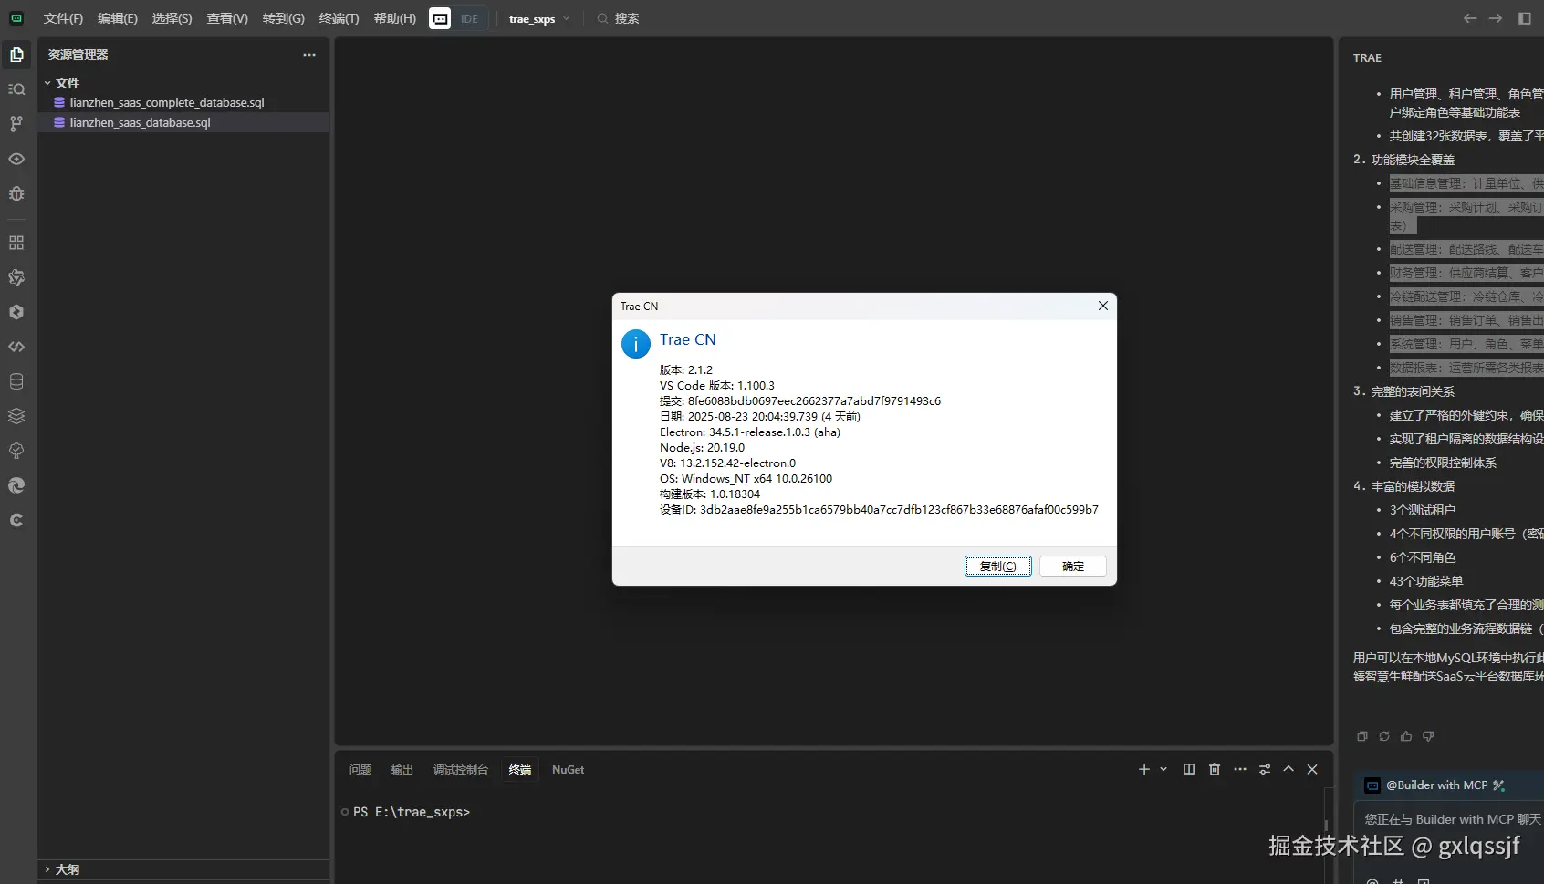Switch to the 输出 panel tab
1544x884 pixels.
tap(402, 770)
